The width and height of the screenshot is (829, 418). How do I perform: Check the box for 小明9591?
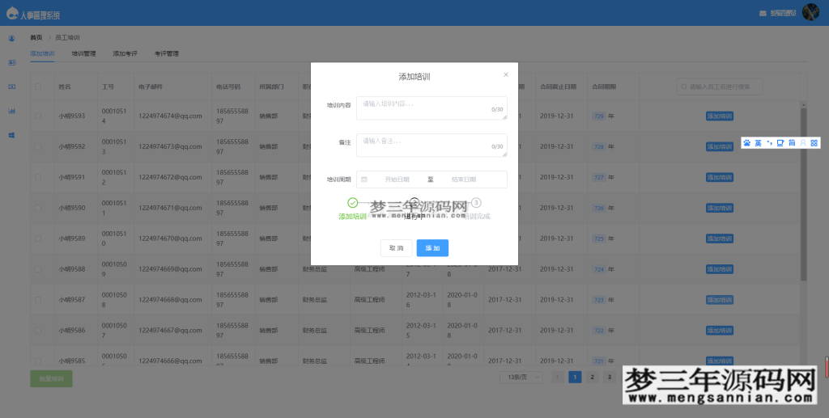click(38, 177)
